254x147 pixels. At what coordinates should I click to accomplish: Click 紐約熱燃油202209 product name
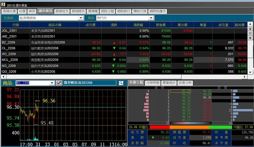click(x=45, y=54)
